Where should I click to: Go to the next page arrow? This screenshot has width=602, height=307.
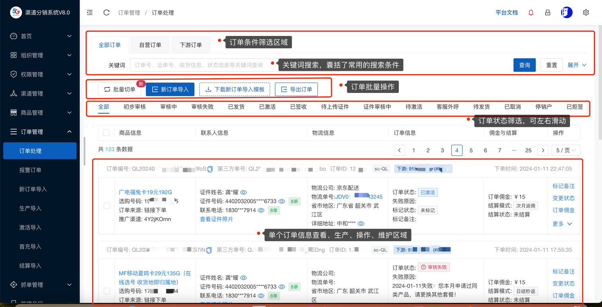tap(543, 150)
